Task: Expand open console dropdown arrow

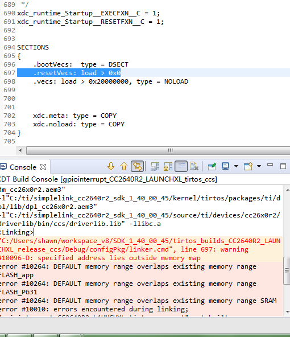Action: click(259, 166)
